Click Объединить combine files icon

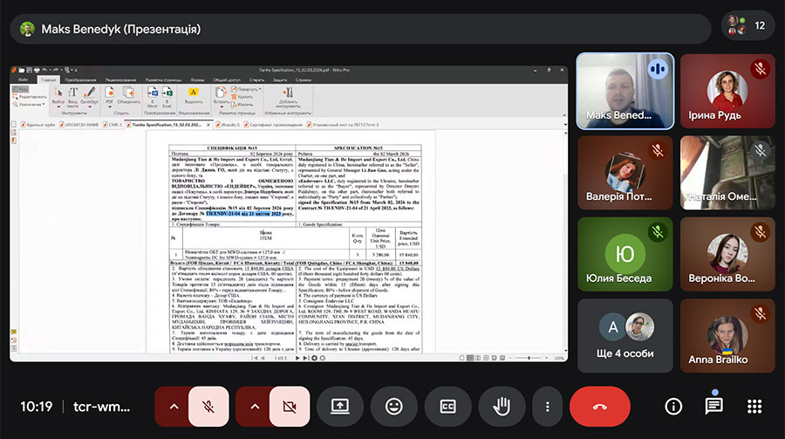(129, 96)
